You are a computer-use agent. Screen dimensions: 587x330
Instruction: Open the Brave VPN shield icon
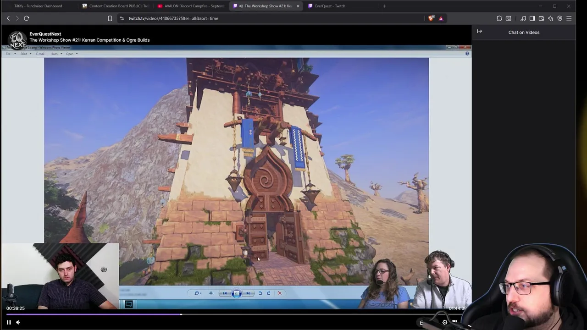coord(560,18)
